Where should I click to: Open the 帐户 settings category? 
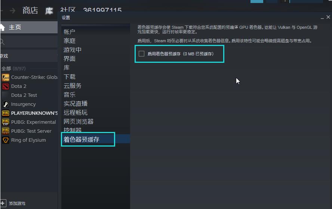(x=70, y=32)
